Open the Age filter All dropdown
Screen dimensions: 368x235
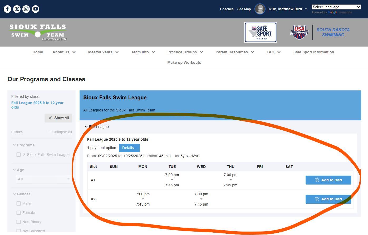click(x=43, y=179)
